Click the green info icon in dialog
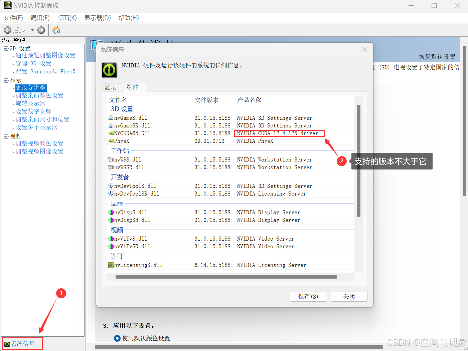The height and width of the screenshot is (351, 468). click(x=110, y=70)
